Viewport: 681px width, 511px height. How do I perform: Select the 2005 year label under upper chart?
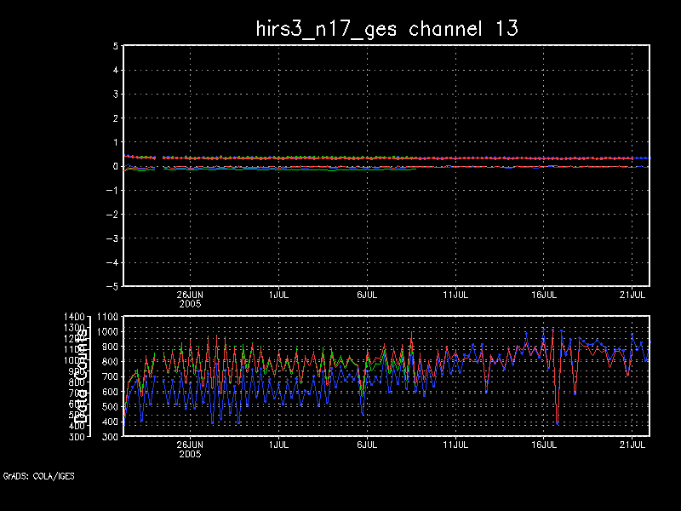[x=189, y=303]
